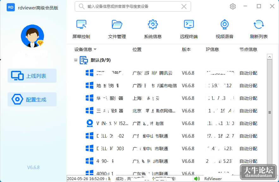The image size is (279, 182).
Task: Click the location cell ending 溪市电信
Action: [x=155, y=86]
